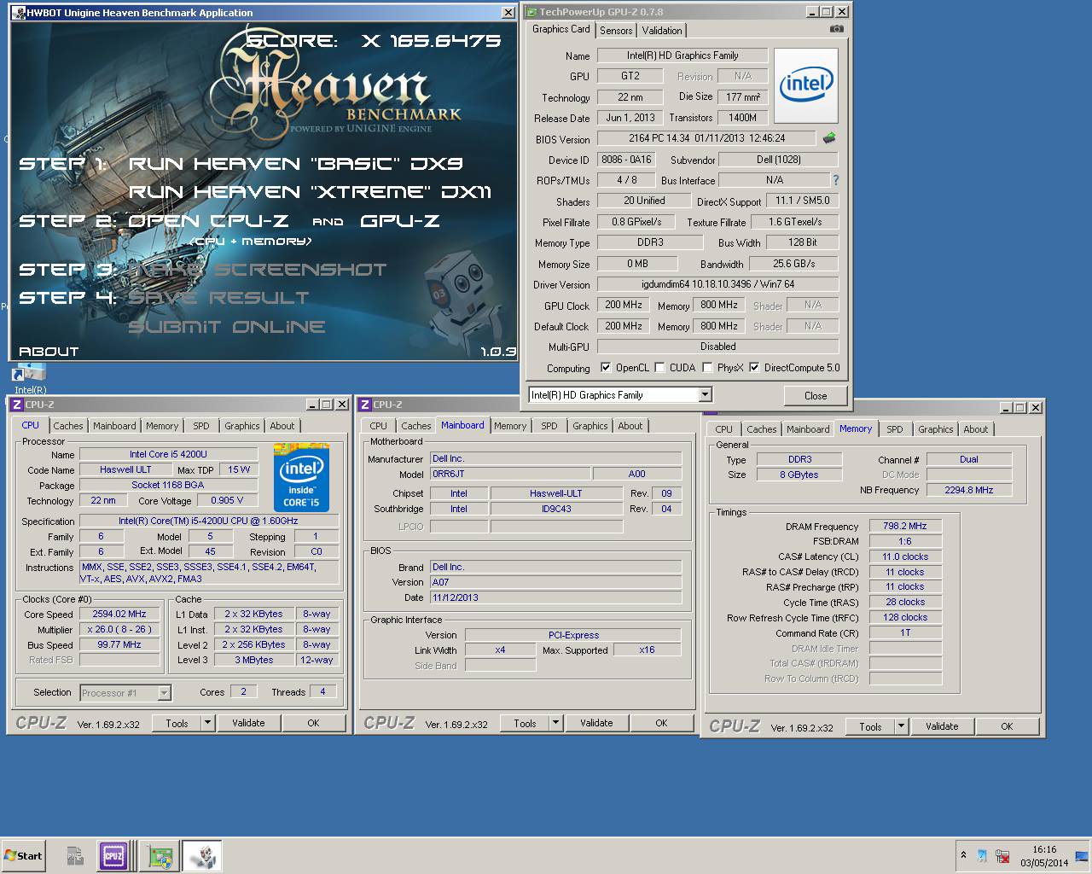The image size is (1092, 874).
Task: Click the GPU-Z screenshot camera icon
Action: (836, 29)
